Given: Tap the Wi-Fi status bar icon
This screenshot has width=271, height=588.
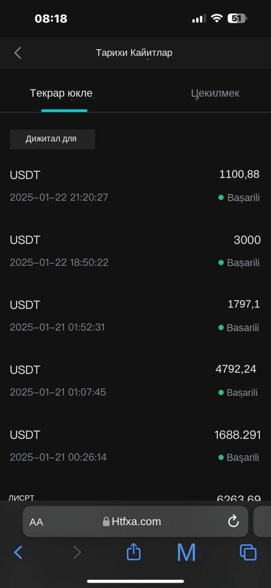Looking at the screenshot, I should pyautogui.click(x=217, y=19).
